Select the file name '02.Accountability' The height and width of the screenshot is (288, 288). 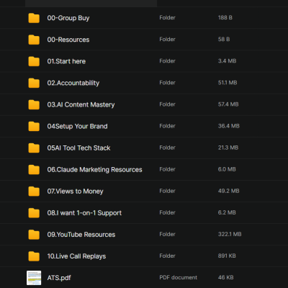(x=73, y=83)
